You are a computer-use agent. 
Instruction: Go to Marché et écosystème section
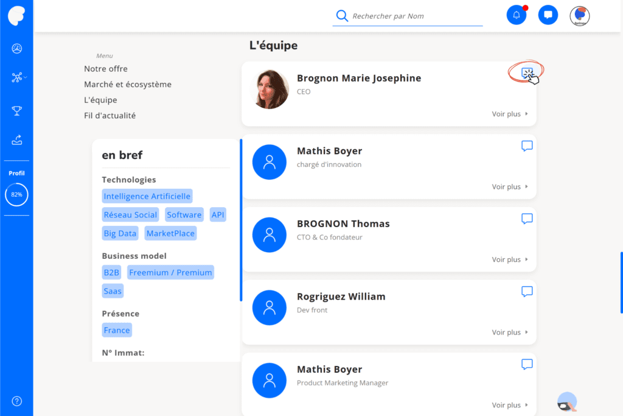[x=128, y=84]
